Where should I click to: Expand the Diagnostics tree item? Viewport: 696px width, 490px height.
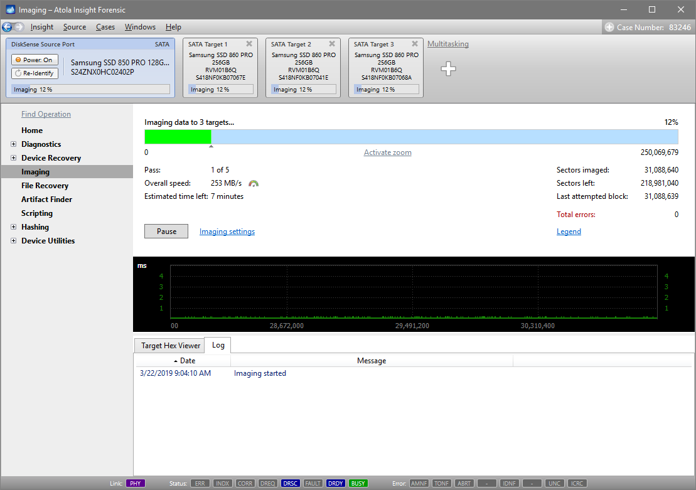14,144
